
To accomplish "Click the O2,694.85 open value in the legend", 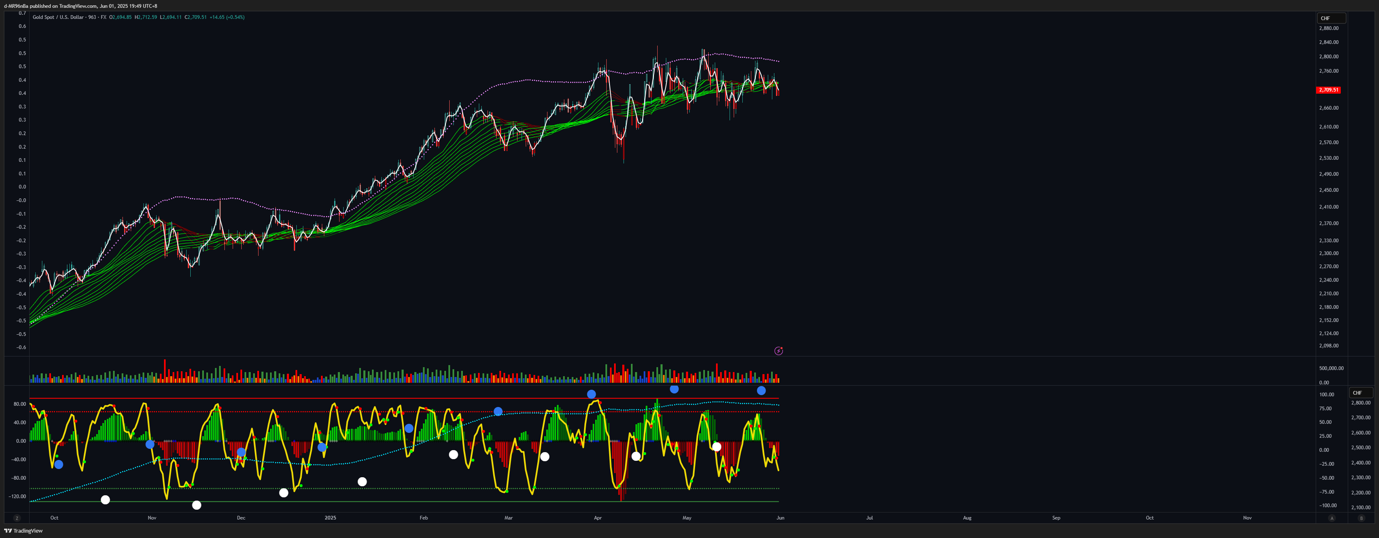I will (120, 17).
